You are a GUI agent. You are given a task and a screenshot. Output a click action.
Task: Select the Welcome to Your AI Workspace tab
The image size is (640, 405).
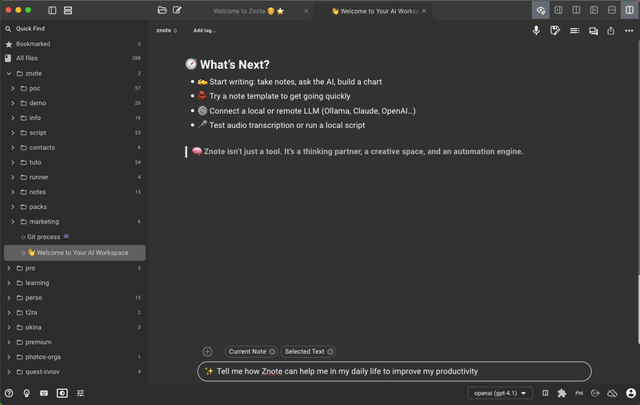(374, 11)
